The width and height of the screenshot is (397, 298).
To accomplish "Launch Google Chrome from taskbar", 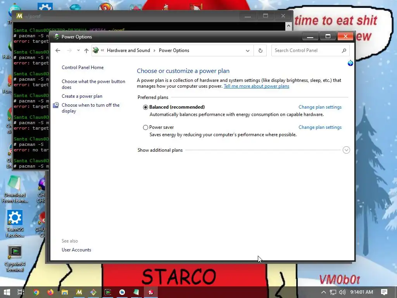I will tap(36, 292).
